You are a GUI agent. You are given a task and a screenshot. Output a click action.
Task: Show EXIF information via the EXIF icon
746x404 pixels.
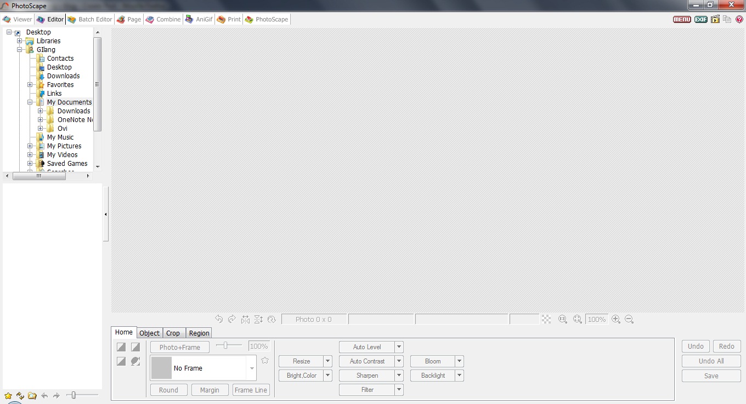[700, 19]
